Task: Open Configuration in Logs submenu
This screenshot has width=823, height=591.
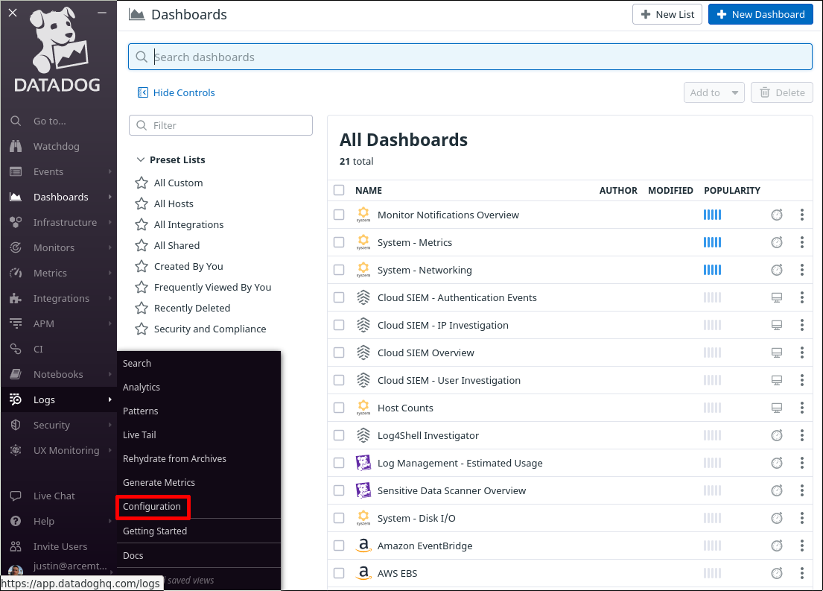Action: (152, 507)
